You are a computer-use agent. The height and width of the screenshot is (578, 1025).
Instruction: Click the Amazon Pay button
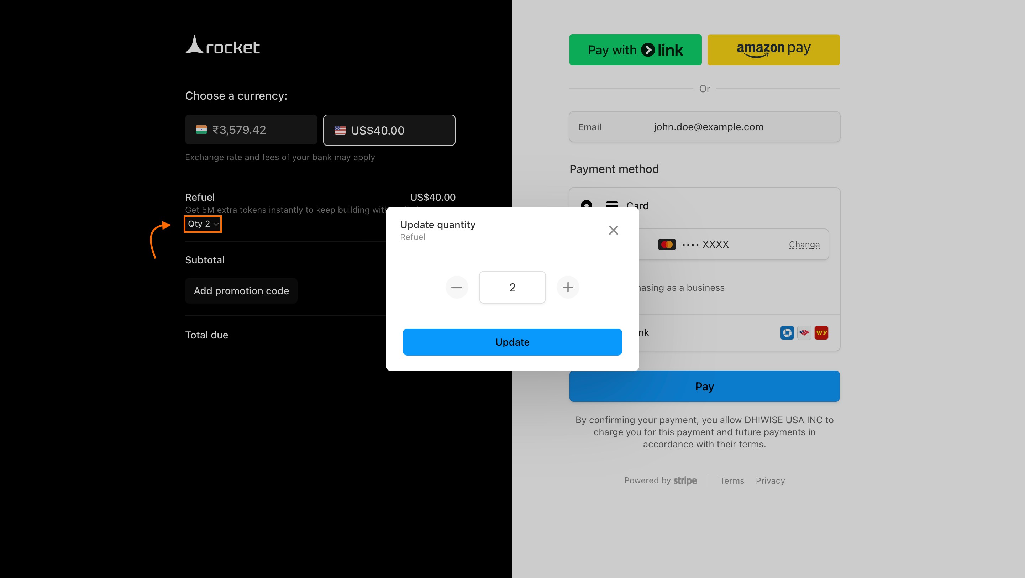pos(773,49)
